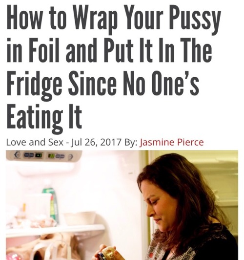Image resolution: width=244 pixels, height=260 pixels.
Task: Click the fridge control panel in photo
Action: [x=44, y=155]
